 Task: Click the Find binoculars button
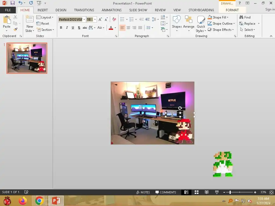tap(245, 17)
